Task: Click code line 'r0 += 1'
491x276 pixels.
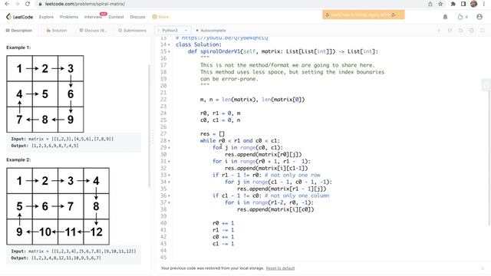Action: (223, 223)
